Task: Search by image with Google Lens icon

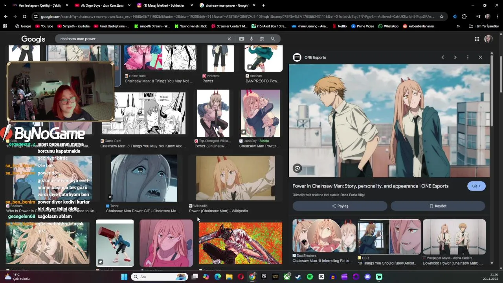Action: [x=262, y=39]
